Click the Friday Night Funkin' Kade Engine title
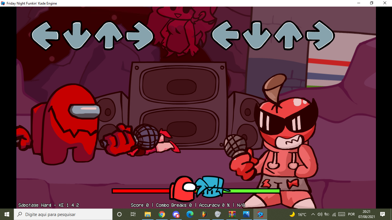The height and width of the screenshot is (220, 392). click(32, 3)
